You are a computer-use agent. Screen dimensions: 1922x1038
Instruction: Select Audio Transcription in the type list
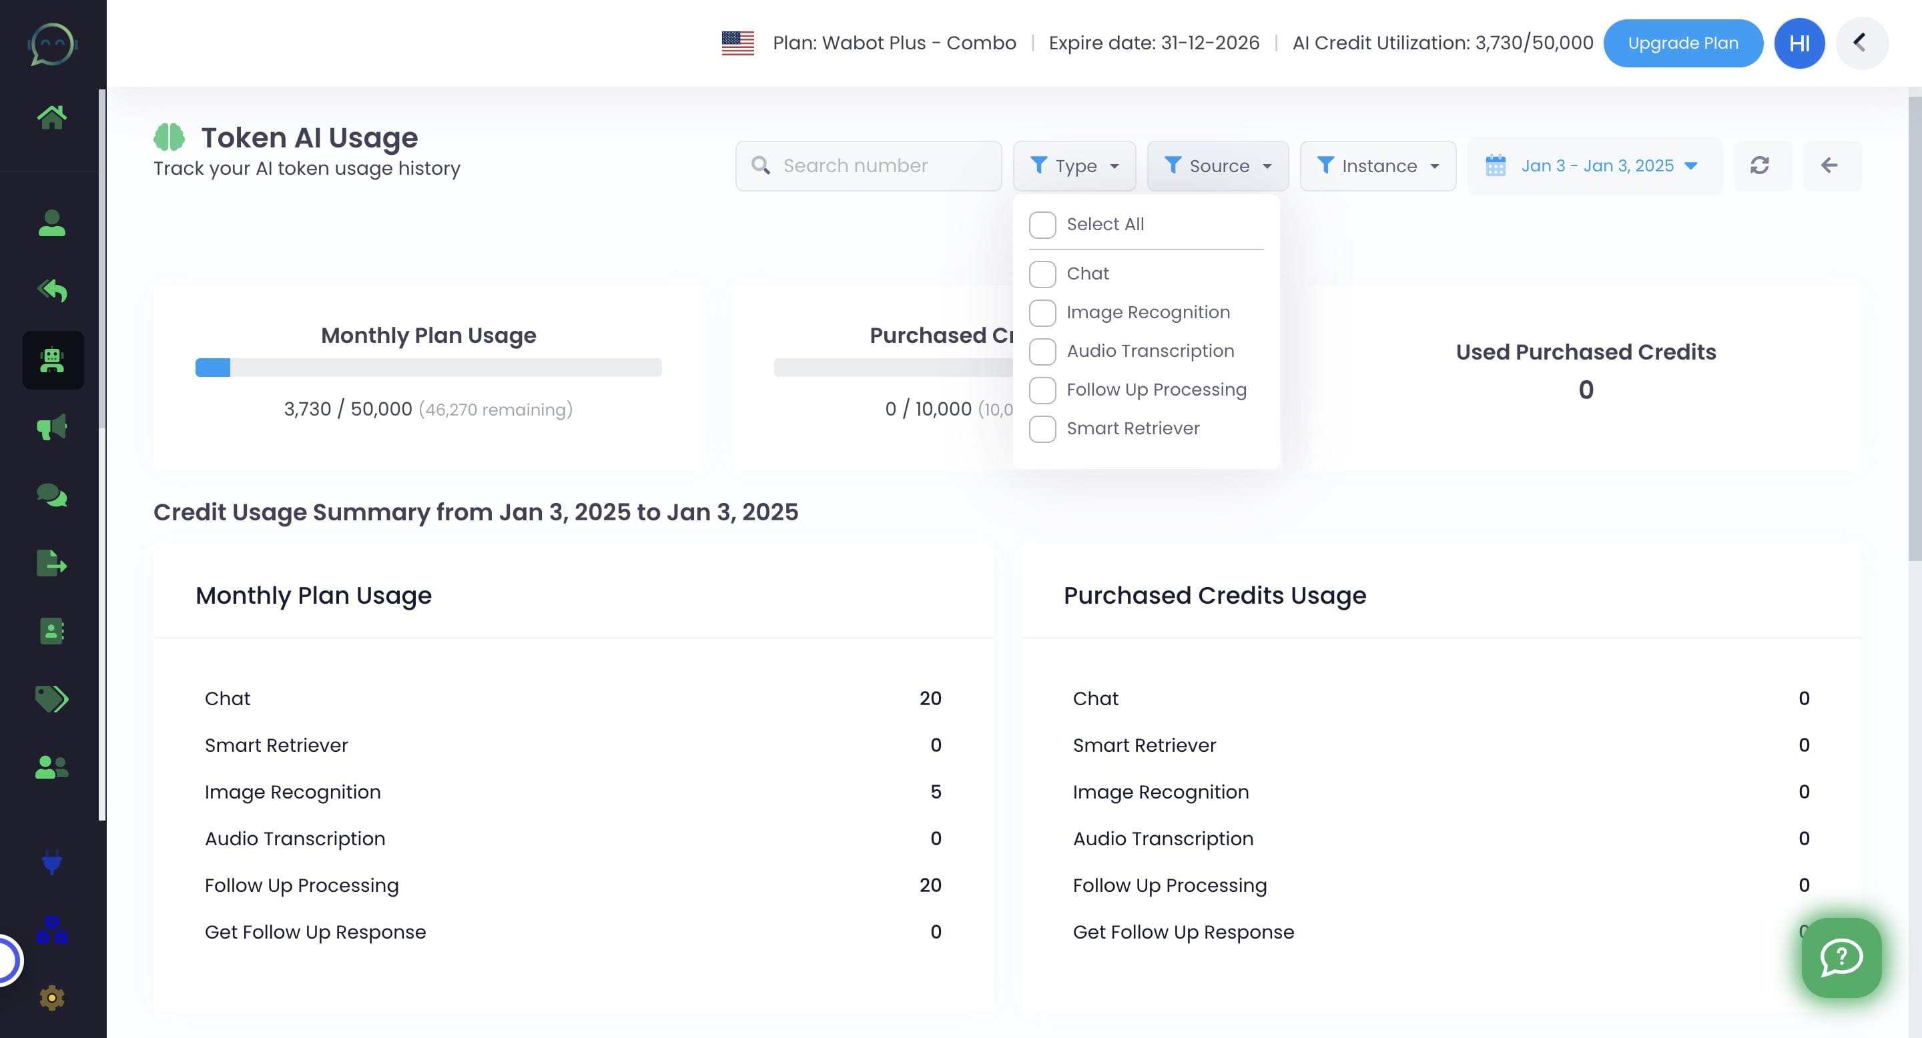[1042, 351]
